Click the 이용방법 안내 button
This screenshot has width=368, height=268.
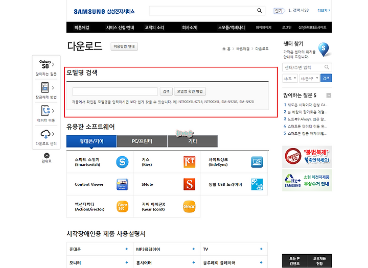tap(124, 46)
